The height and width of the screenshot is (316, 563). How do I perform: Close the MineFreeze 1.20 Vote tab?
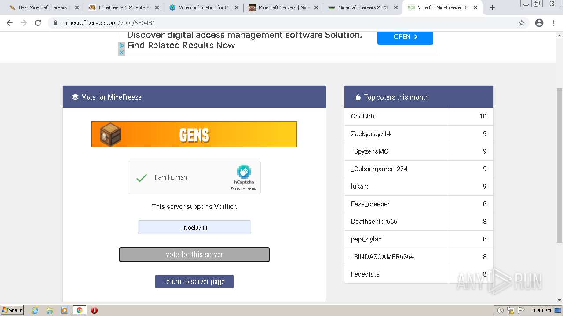click(x=157, y=7)
